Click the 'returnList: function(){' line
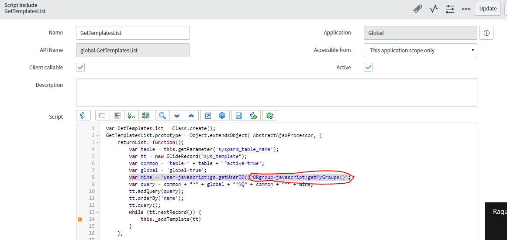Viewport: 507px width, 240px height. point(150,142)
